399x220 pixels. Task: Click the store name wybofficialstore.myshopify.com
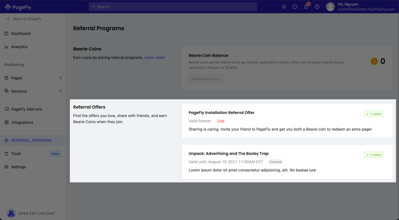click(x=366, y=9)
